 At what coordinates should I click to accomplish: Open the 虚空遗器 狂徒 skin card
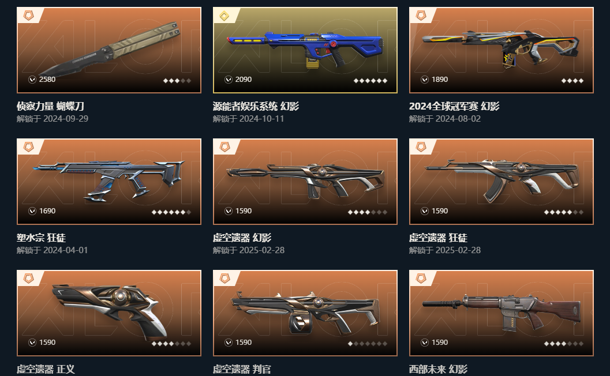click(502, 182)
